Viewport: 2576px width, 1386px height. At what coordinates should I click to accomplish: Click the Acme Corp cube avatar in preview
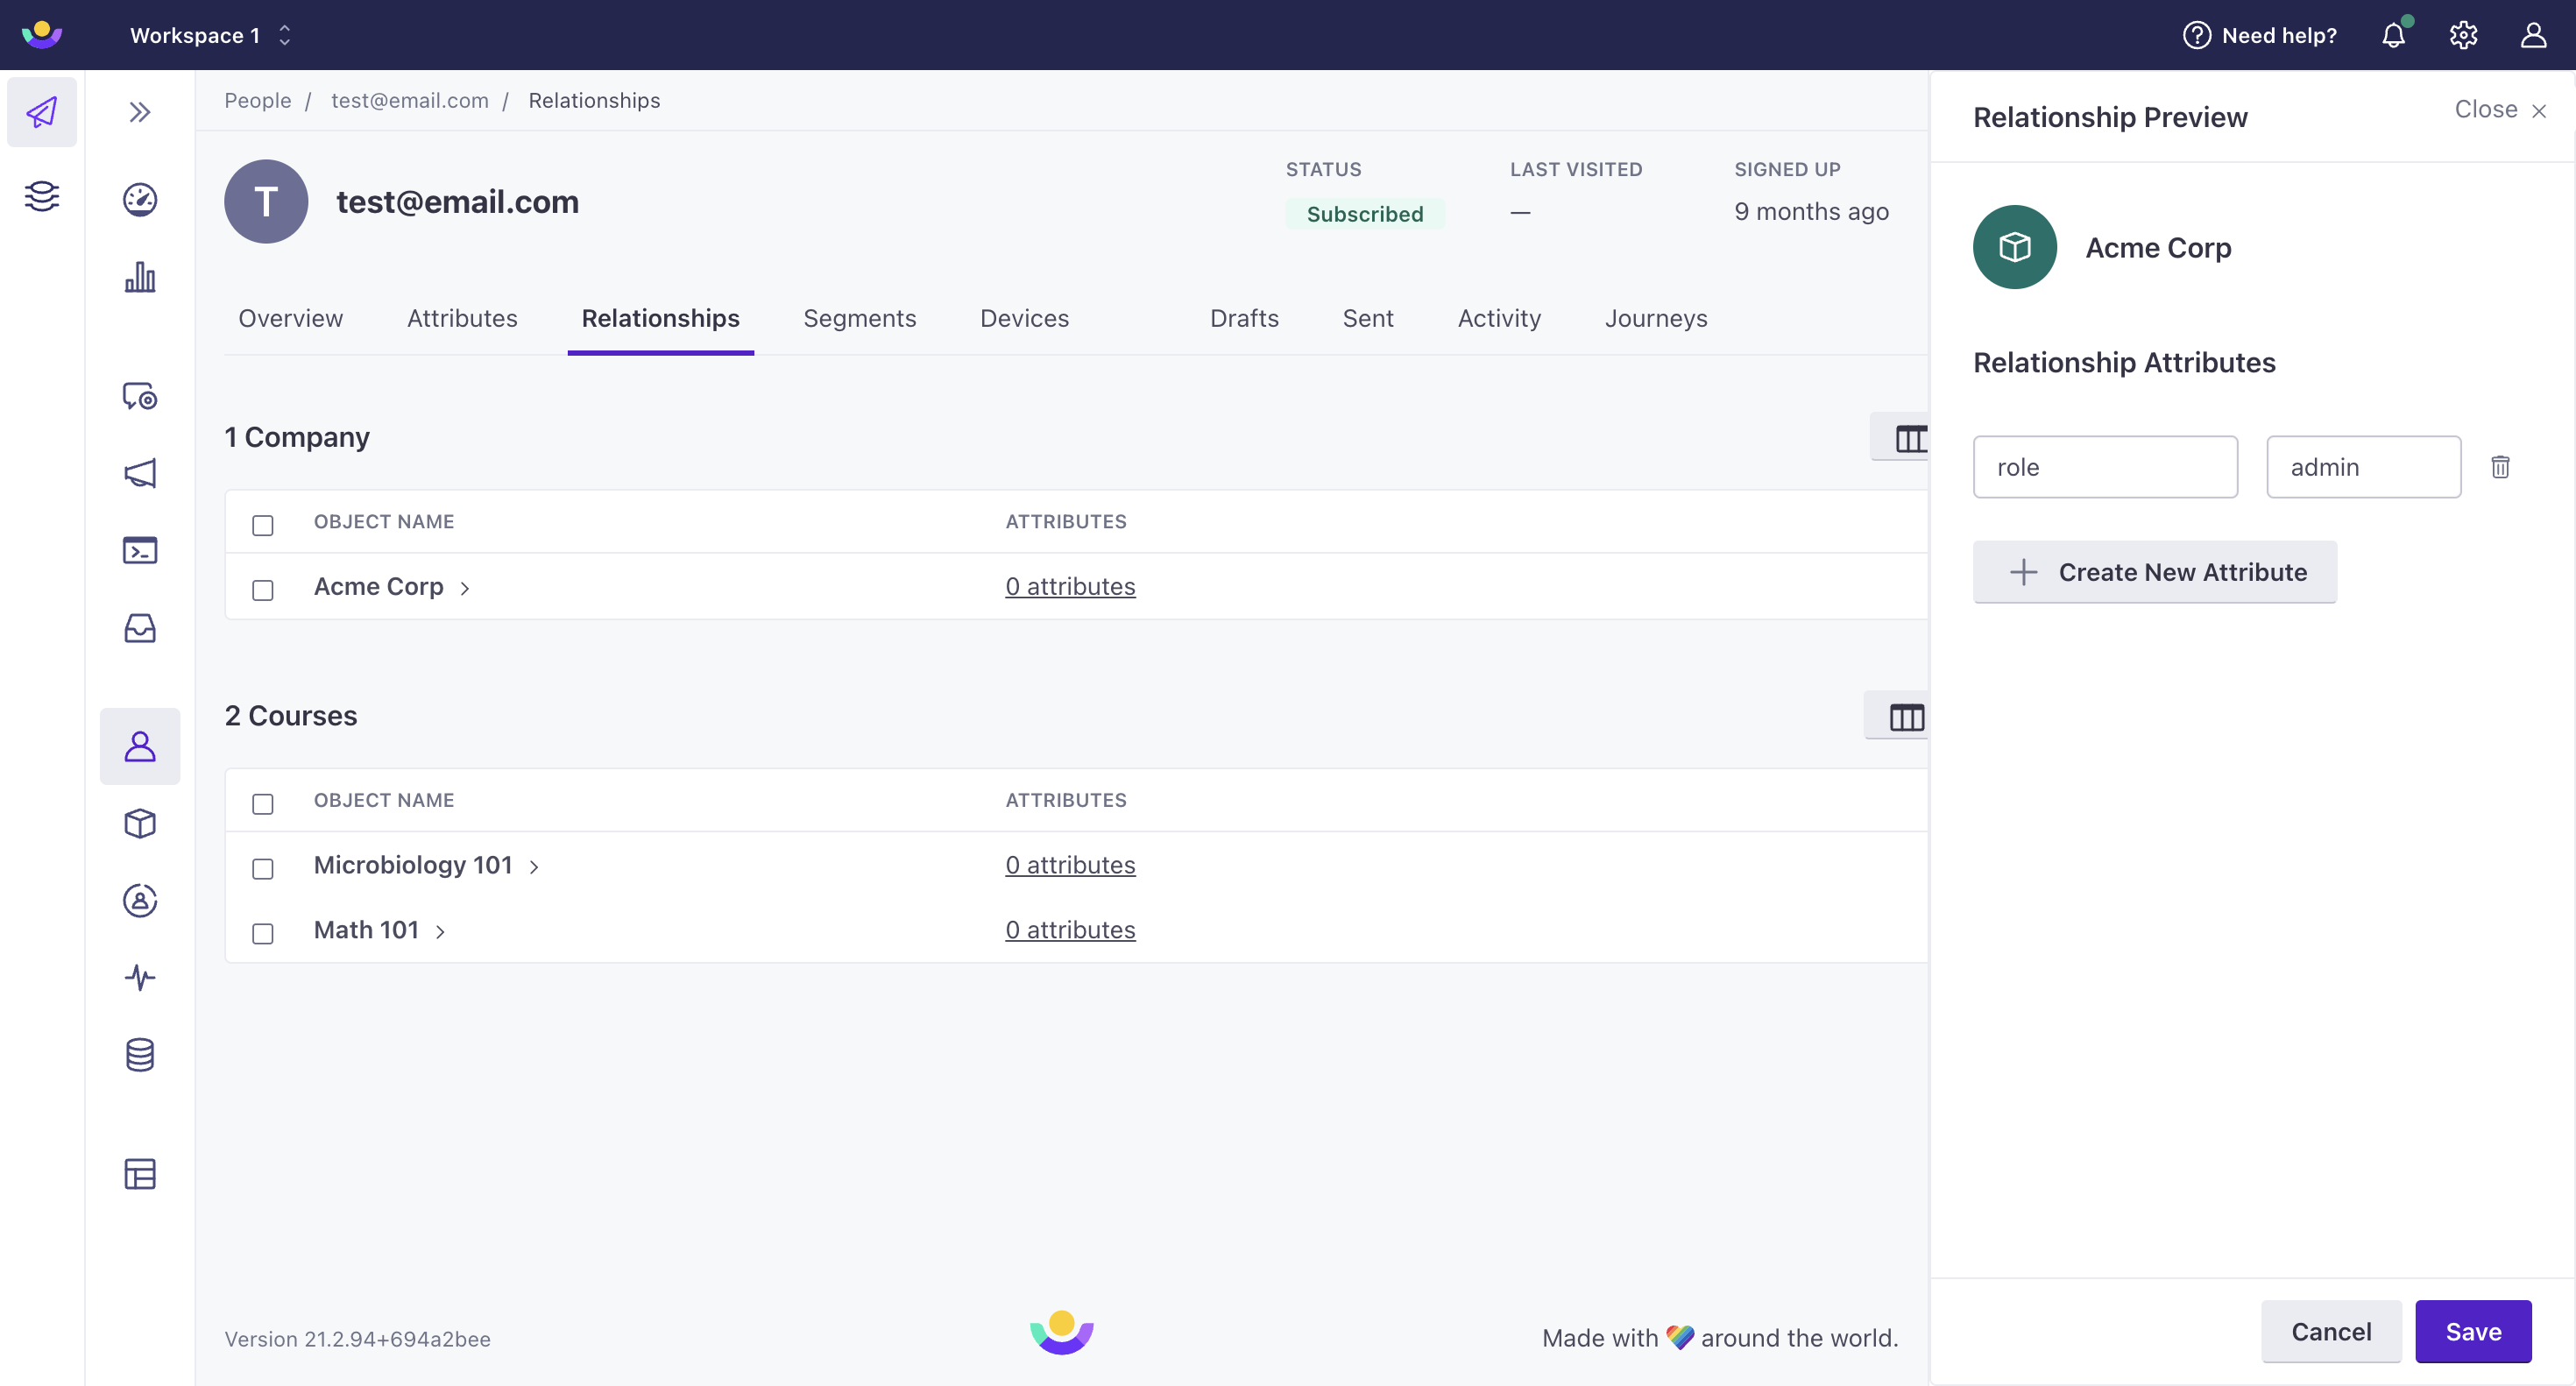[2014, 247]
